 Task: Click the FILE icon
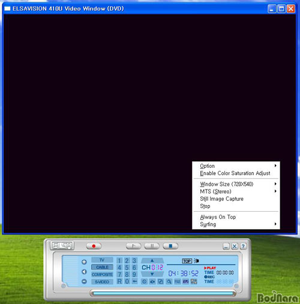[178, 282]
